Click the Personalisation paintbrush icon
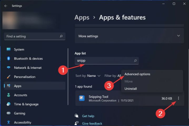Image resolution: width=189 pixels, height=126 pixels. tap(9, 77)
